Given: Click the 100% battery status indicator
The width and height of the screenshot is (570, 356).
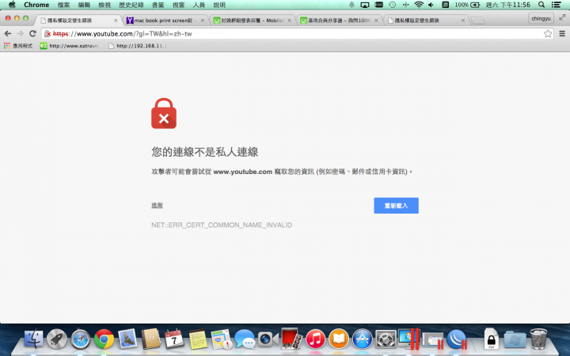Looking at the screenshot, I should pyautogui.click(x=468, y=5).
